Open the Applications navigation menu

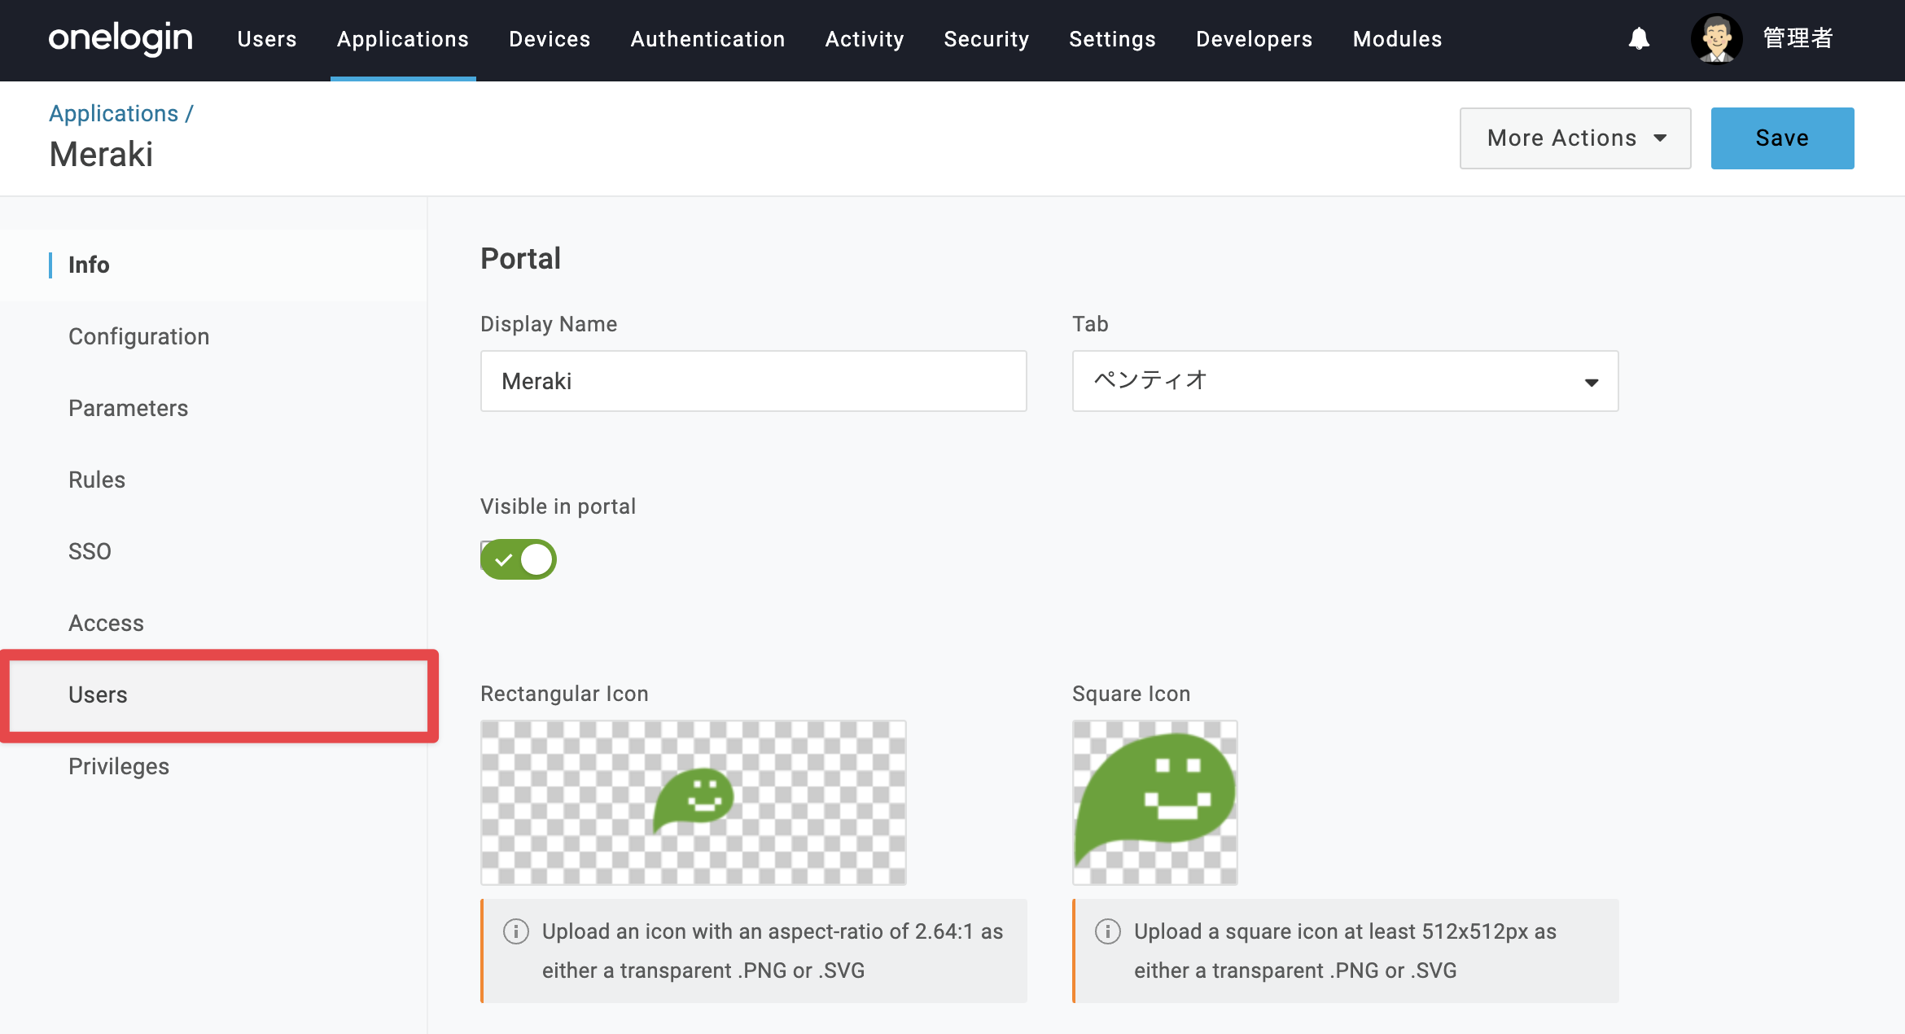(x=403, y=39)
